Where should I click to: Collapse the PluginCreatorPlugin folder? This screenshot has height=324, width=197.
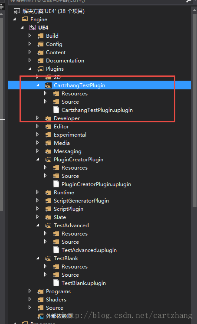point(38,159)
